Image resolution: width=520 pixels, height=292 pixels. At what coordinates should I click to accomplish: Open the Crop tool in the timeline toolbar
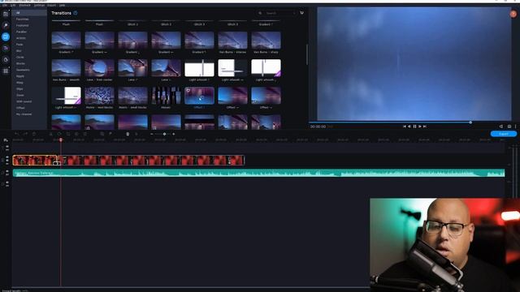tap(68, 134)
